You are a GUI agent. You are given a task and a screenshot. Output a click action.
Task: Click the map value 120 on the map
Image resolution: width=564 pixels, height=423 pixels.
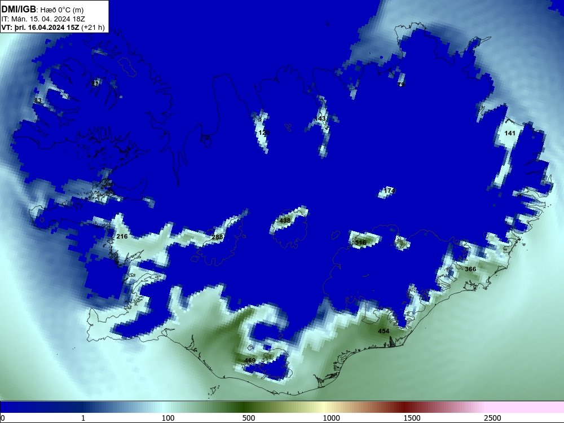(x=264, y=133)
